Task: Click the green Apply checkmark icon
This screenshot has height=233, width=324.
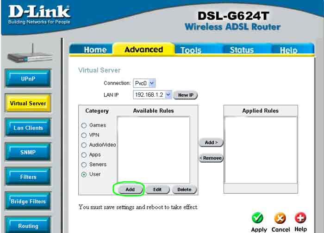Action: pos(257,218)
